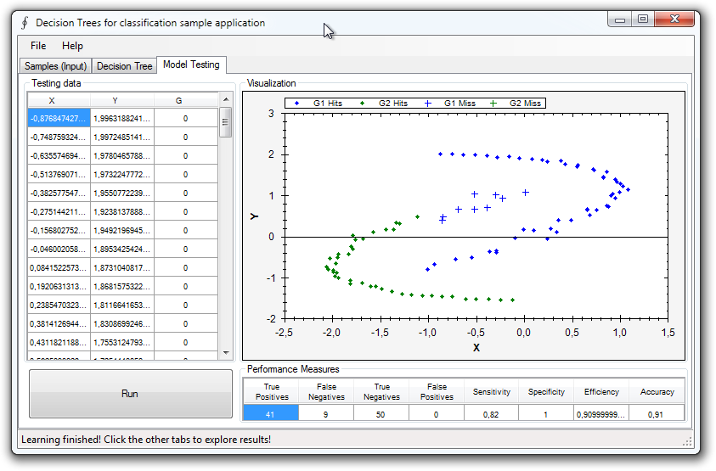Click the False Negatives column header
The height and width of the screenshot is (471, 716).
326,391
